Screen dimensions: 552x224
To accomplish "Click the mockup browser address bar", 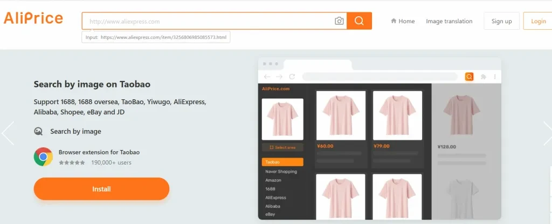I will (x=380, y=77).
